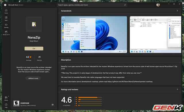Screen dimensions: 184x112
Task: Click the 4-star rating bar
Action: [x=90, y=99]
